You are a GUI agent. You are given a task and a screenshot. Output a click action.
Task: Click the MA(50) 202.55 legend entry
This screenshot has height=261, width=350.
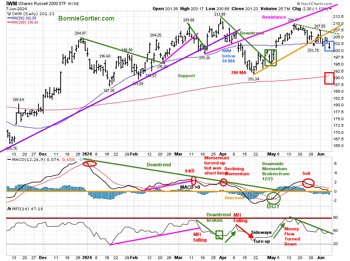pos(22,18)
